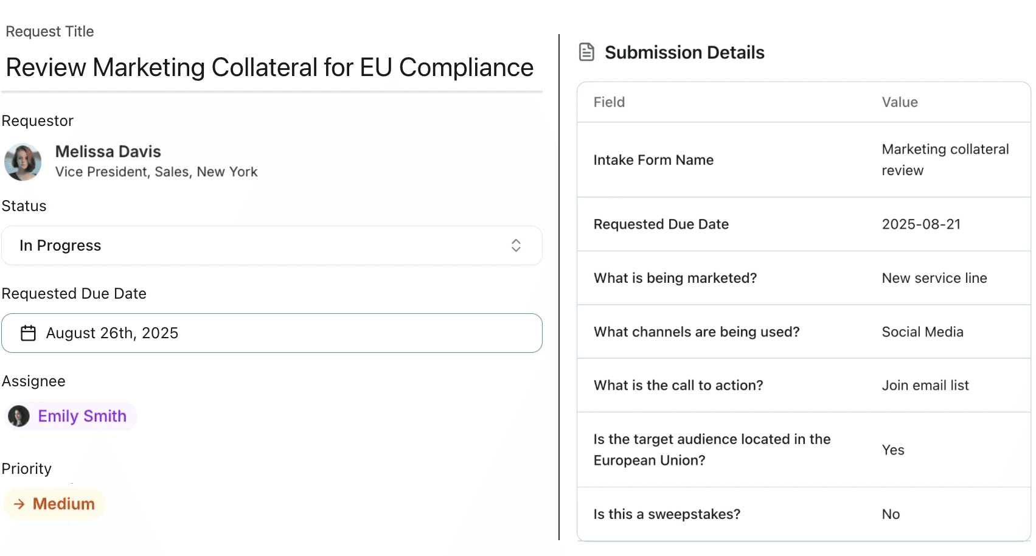Click the 2025-08-21 due date value
Screen dimensions: 1036x556
click(x=921, y=224)
